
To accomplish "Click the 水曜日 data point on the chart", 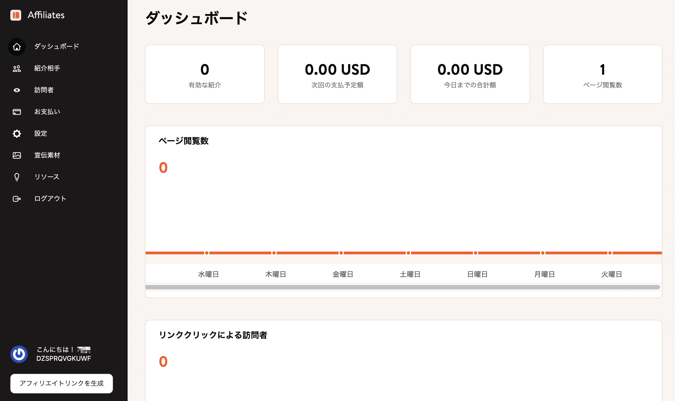I will pyautogui.click(x=207, y=253).
